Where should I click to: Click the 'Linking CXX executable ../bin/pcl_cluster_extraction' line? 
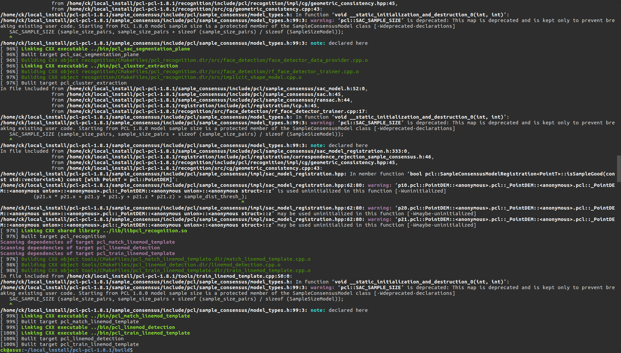click(x=99, y=66)
